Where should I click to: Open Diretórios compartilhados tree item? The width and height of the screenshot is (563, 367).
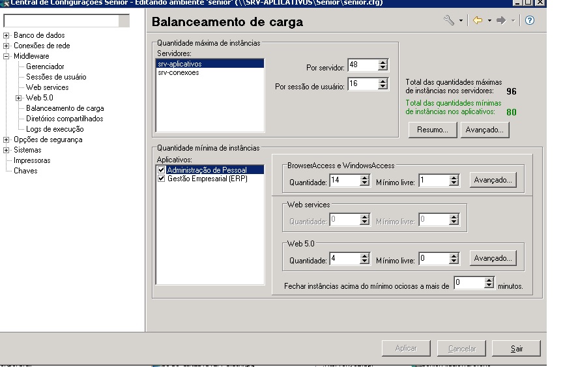tap(65, 119)
